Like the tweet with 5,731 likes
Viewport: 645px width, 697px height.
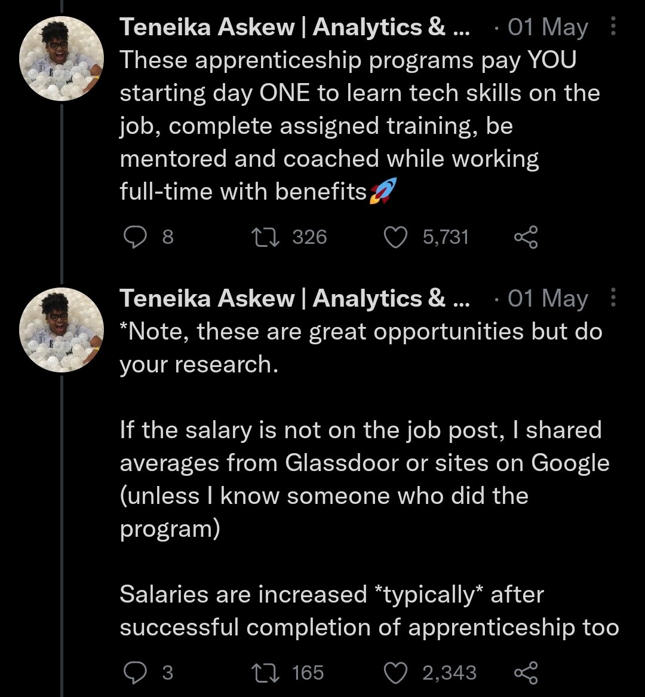coord(394,237)
